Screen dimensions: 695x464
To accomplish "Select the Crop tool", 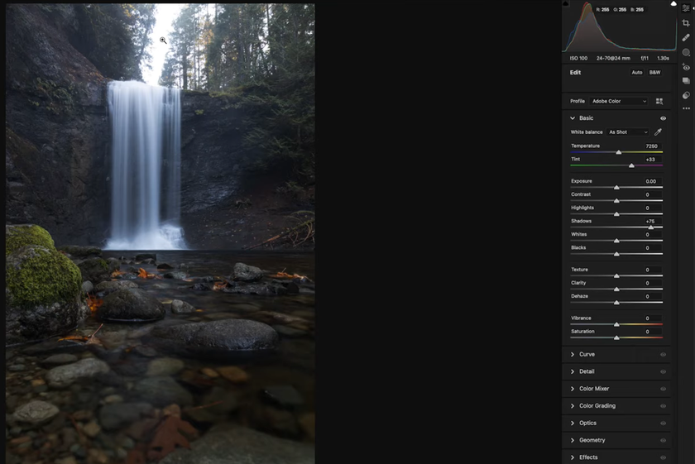I will 686,23.
